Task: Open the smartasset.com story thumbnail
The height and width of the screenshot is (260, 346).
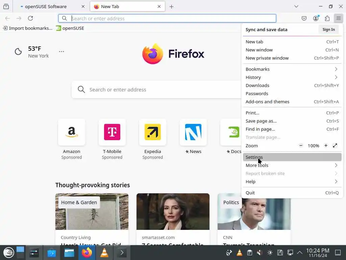Action: click(x=173, y=212)
